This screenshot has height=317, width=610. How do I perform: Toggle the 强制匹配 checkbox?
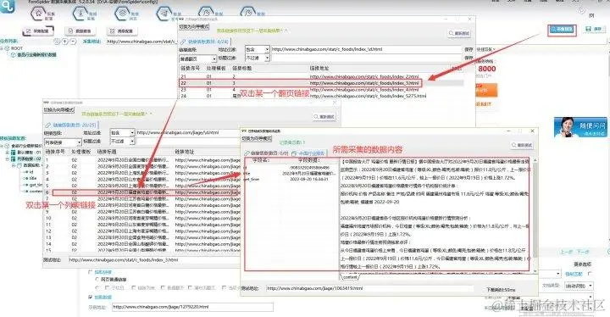point(590,274)
